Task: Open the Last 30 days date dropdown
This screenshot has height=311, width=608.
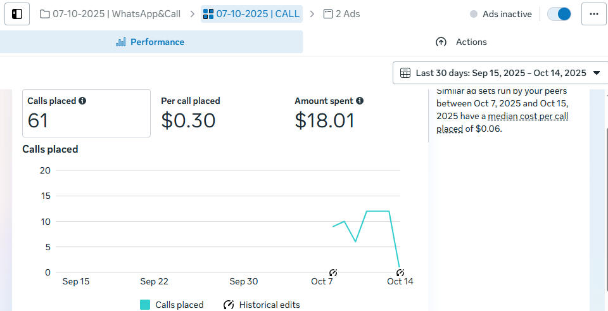Action: [500, 73]
